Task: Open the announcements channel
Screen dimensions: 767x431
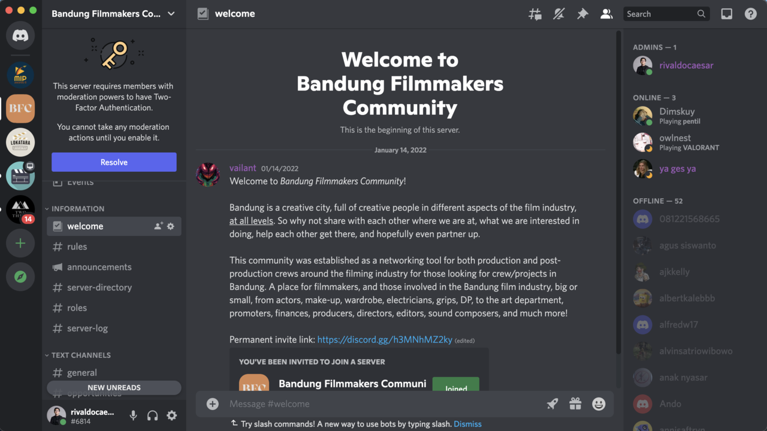Action: [x=114, y=267]
